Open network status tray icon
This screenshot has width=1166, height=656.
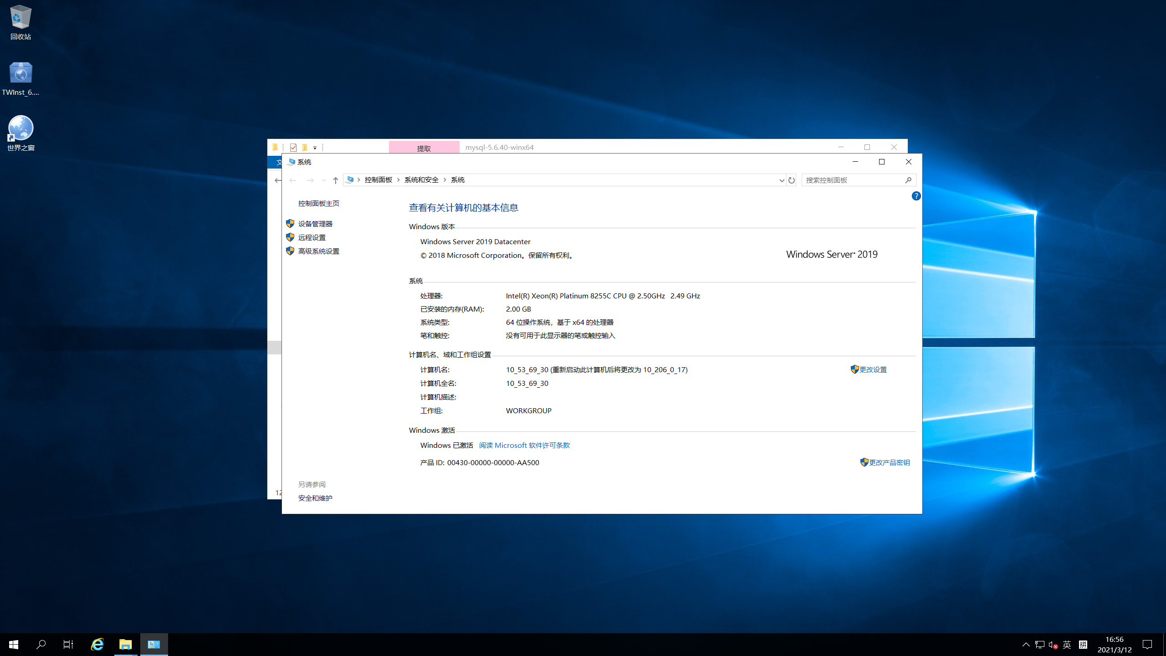point(1039,645)
